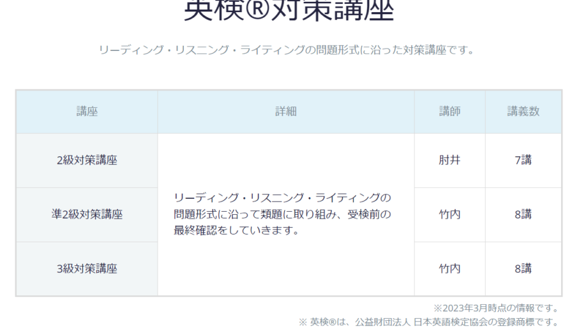This screenshot has width=588, height=329.
Task: Select the 講義数 column header
Action: (524, 112)
